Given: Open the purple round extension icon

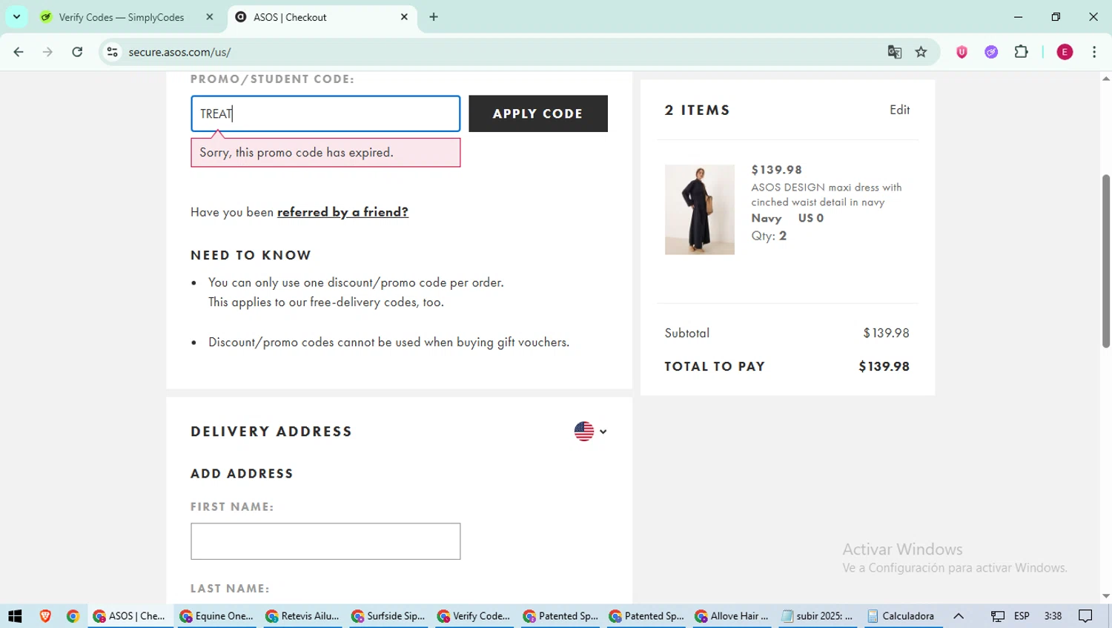Looking at the screenshot, I should point(991,52).
